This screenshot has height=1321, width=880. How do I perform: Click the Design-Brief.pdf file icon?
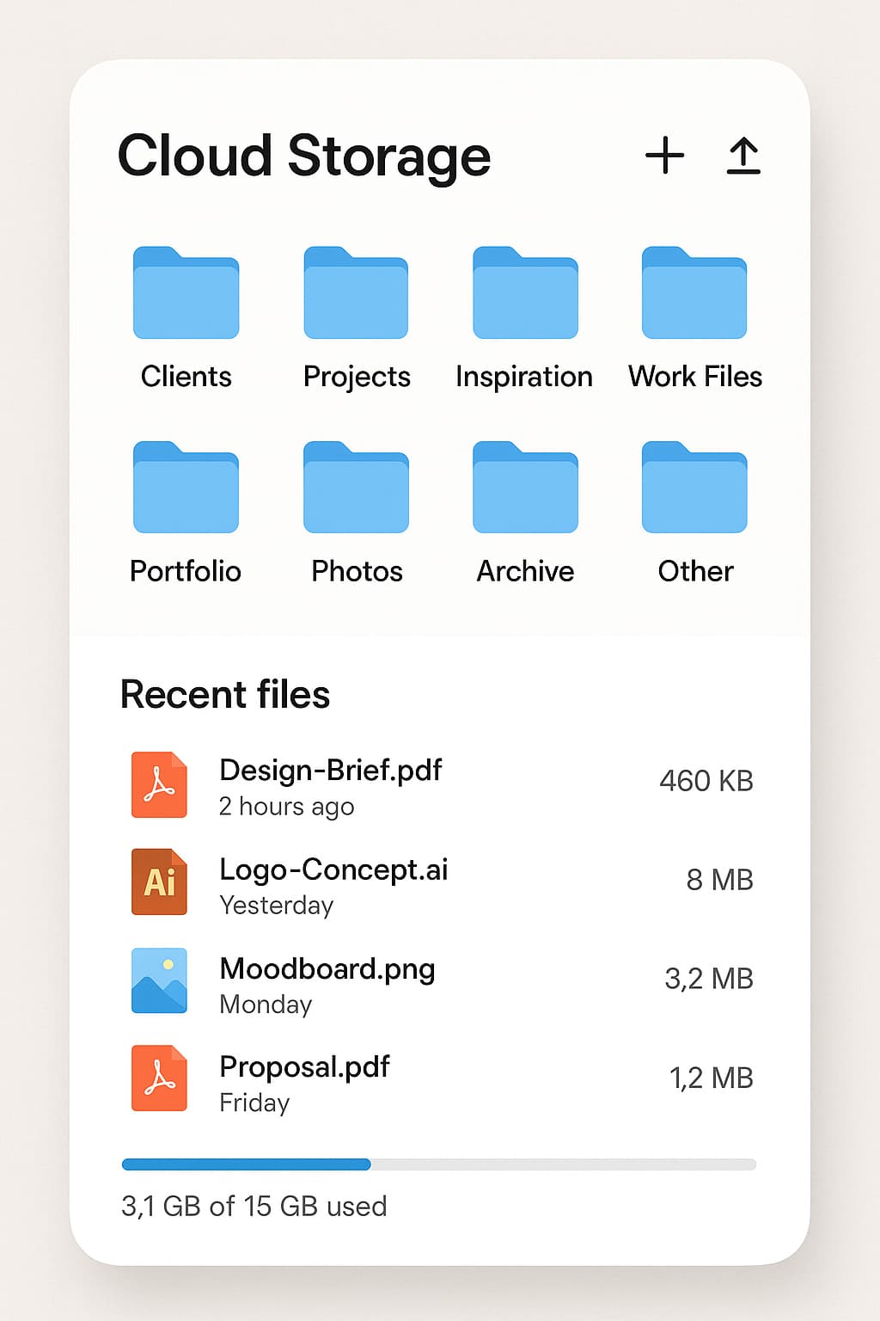[x=159, y=784]
